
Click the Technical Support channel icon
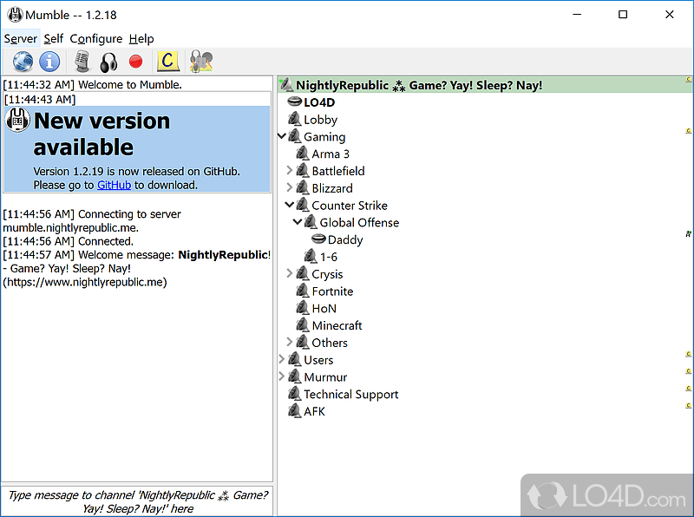click(x=295, y=394)
